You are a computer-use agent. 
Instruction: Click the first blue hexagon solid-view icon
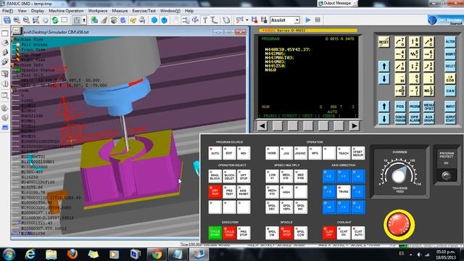[154, 20]
